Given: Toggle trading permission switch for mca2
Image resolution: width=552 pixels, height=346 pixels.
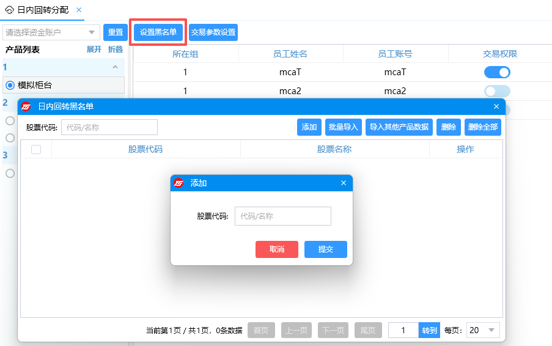Looking at the screenshot, I should pyautogui.click(x=497, y=91).
